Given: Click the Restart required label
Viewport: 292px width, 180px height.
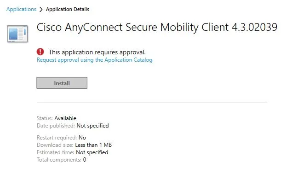Looking at the screenshot, I should 57,138.
